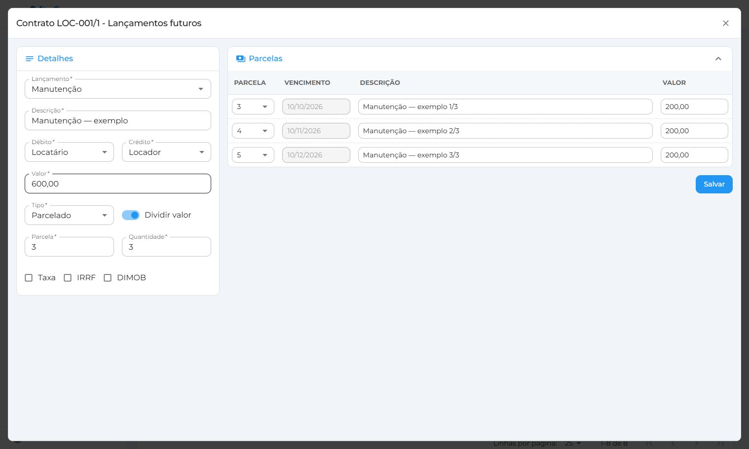Viewport: 749px width, 449px height.
Task: Click valor 200,00 in row exemplo 3/3
Action: pos(694,155)
